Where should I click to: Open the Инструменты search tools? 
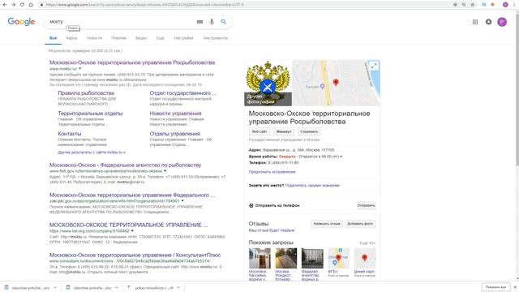pyautogui.click(x=216, y=38)
